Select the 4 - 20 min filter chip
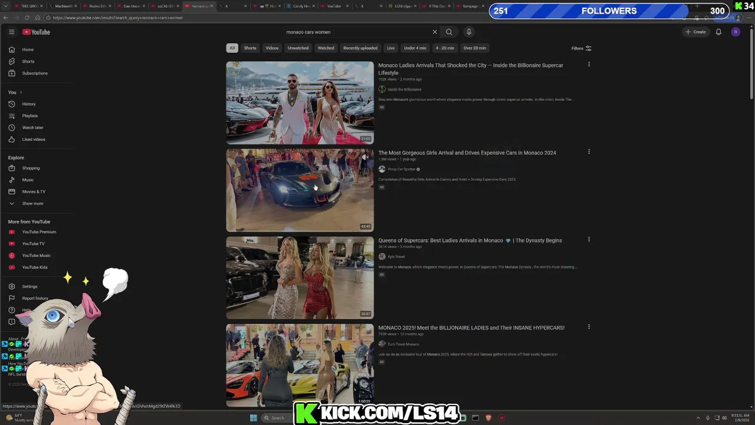755x425 pixels. 445,48
